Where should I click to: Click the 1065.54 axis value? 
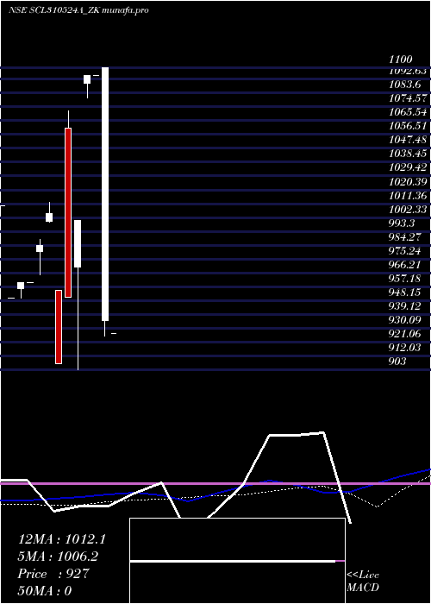pyautogui.click(x=408, y=112)
